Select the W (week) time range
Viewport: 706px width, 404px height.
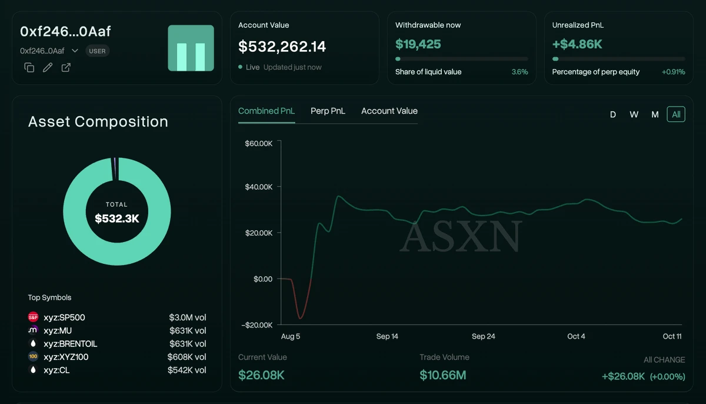point(634,114)
